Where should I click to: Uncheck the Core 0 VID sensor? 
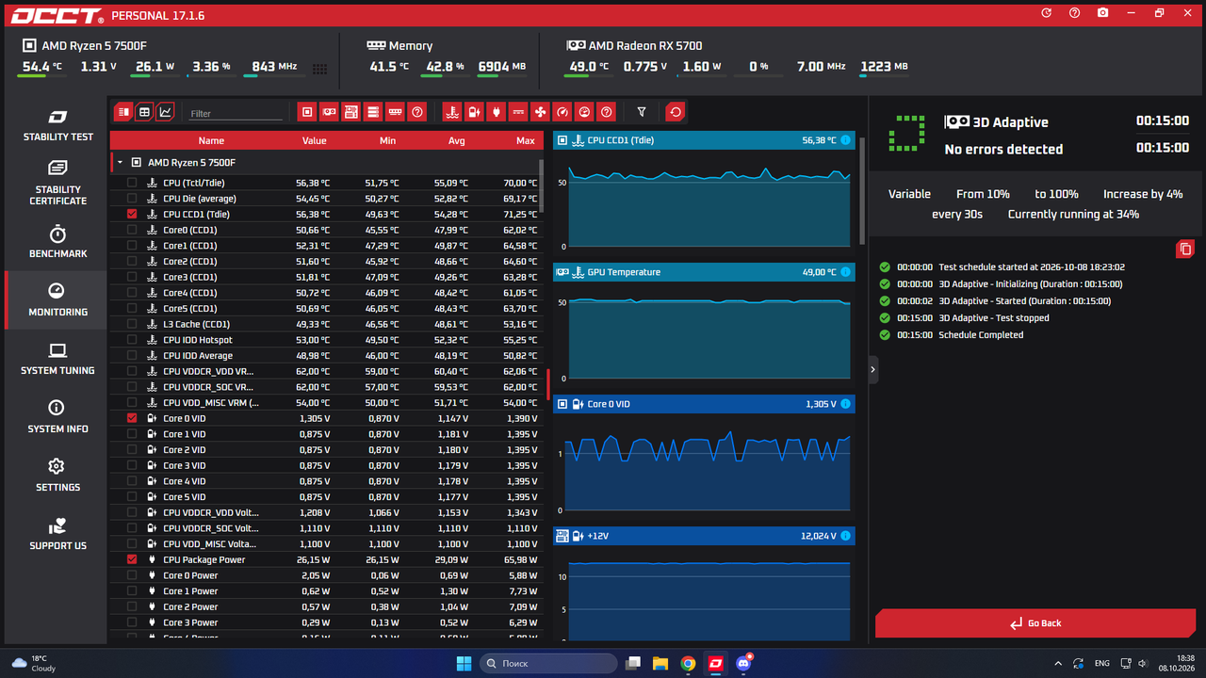point(132,418)
